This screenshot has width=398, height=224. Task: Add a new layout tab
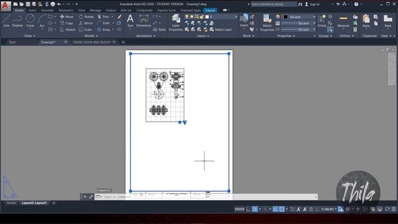(x=53, y=203)
